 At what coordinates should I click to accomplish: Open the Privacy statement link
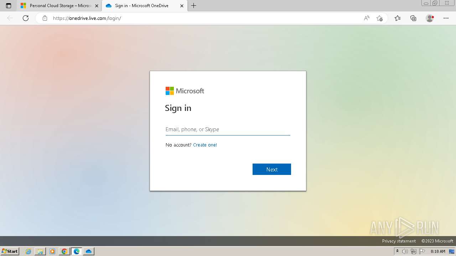[399, 241]
